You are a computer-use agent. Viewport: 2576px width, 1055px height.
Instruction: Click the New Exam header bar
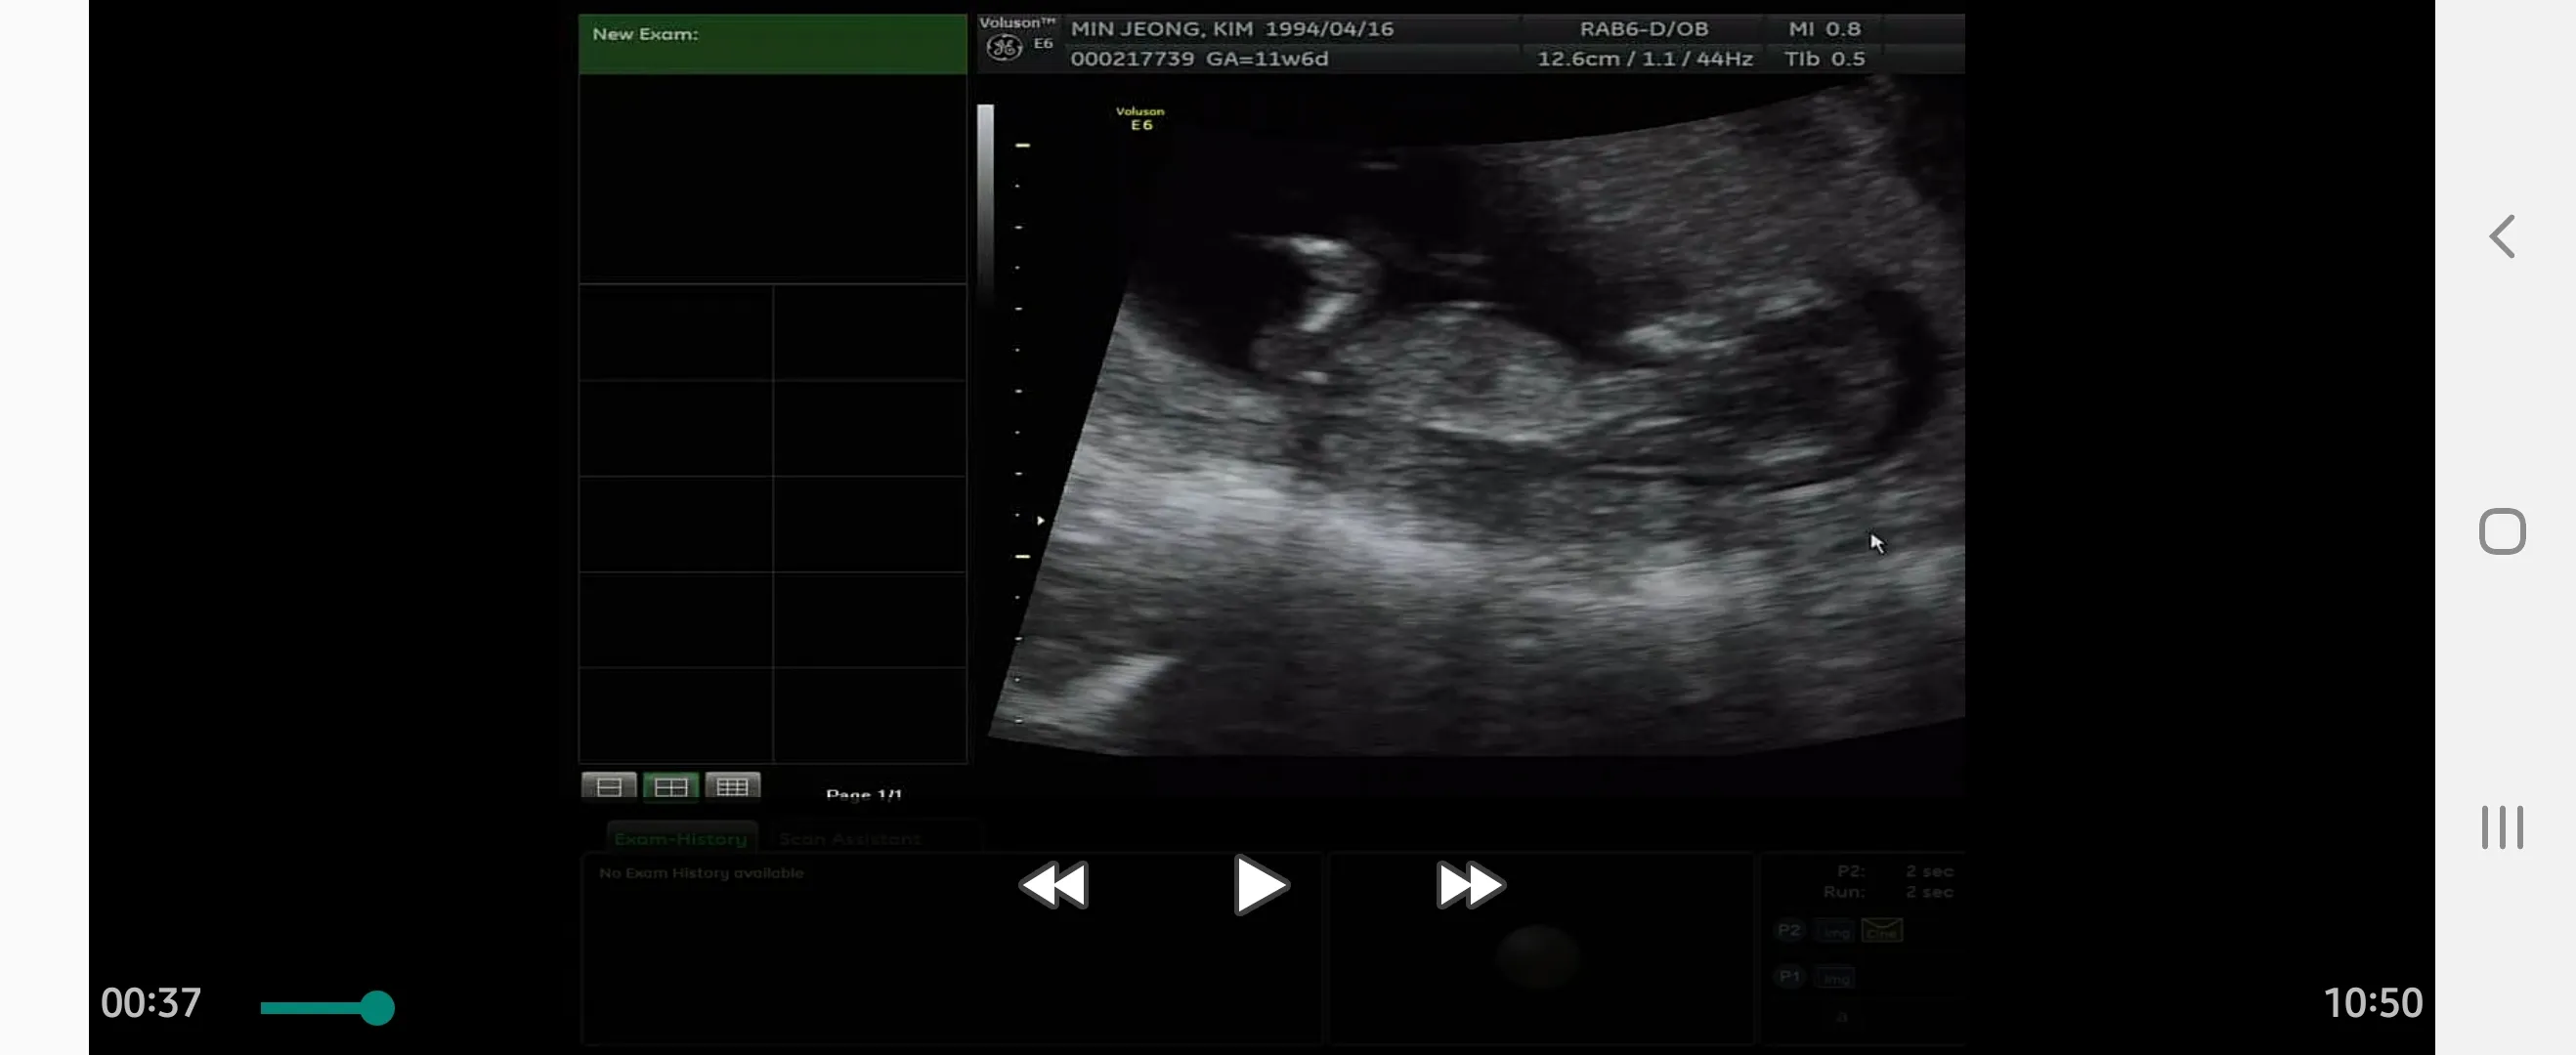[x=773, y=44]
